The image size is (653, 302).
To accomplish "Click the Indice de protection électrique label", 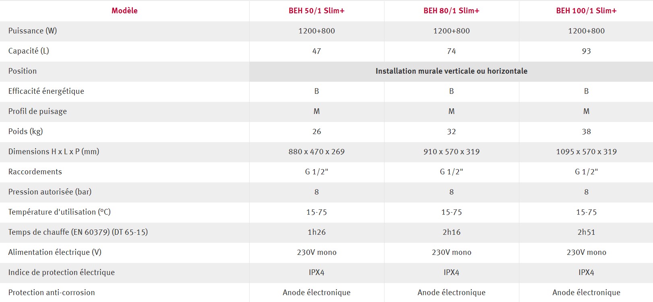I will coord(62,273).
